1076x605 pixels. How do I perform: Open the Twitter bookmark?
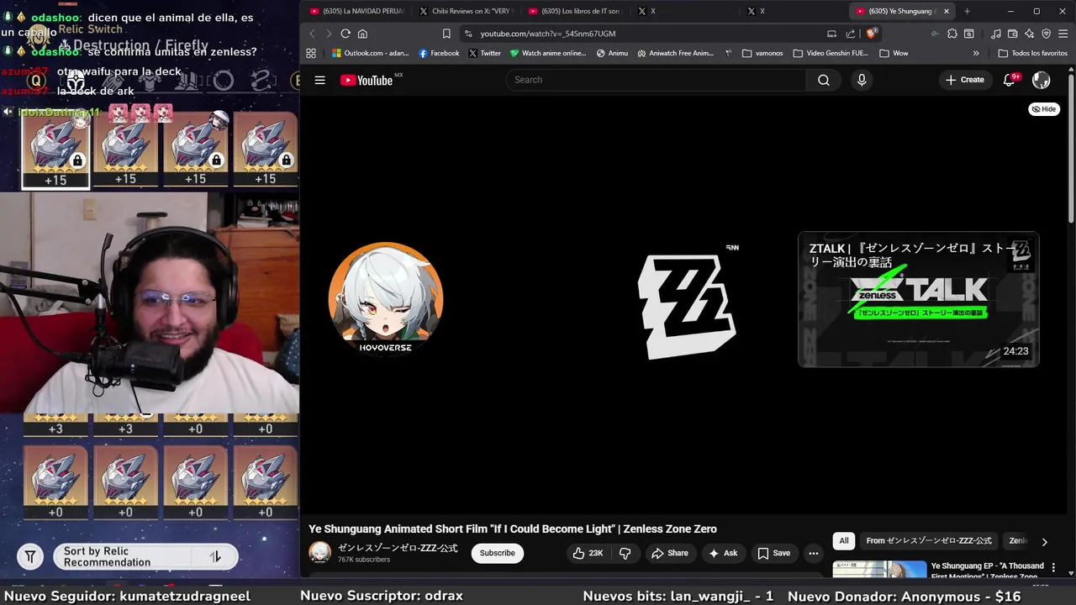tap(484, 53)
